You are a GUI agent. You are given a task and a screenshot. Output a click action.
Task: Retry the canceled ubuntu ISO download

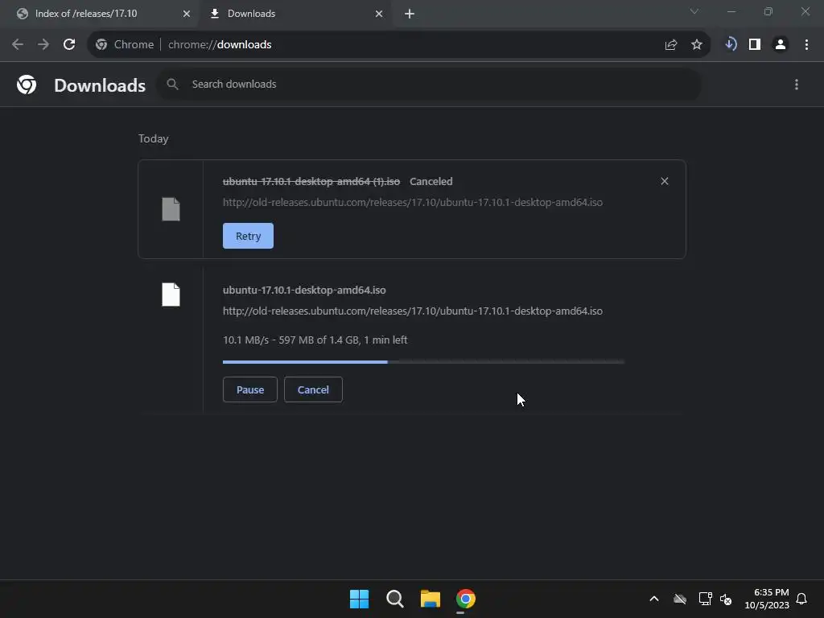[x=248, y=236]
